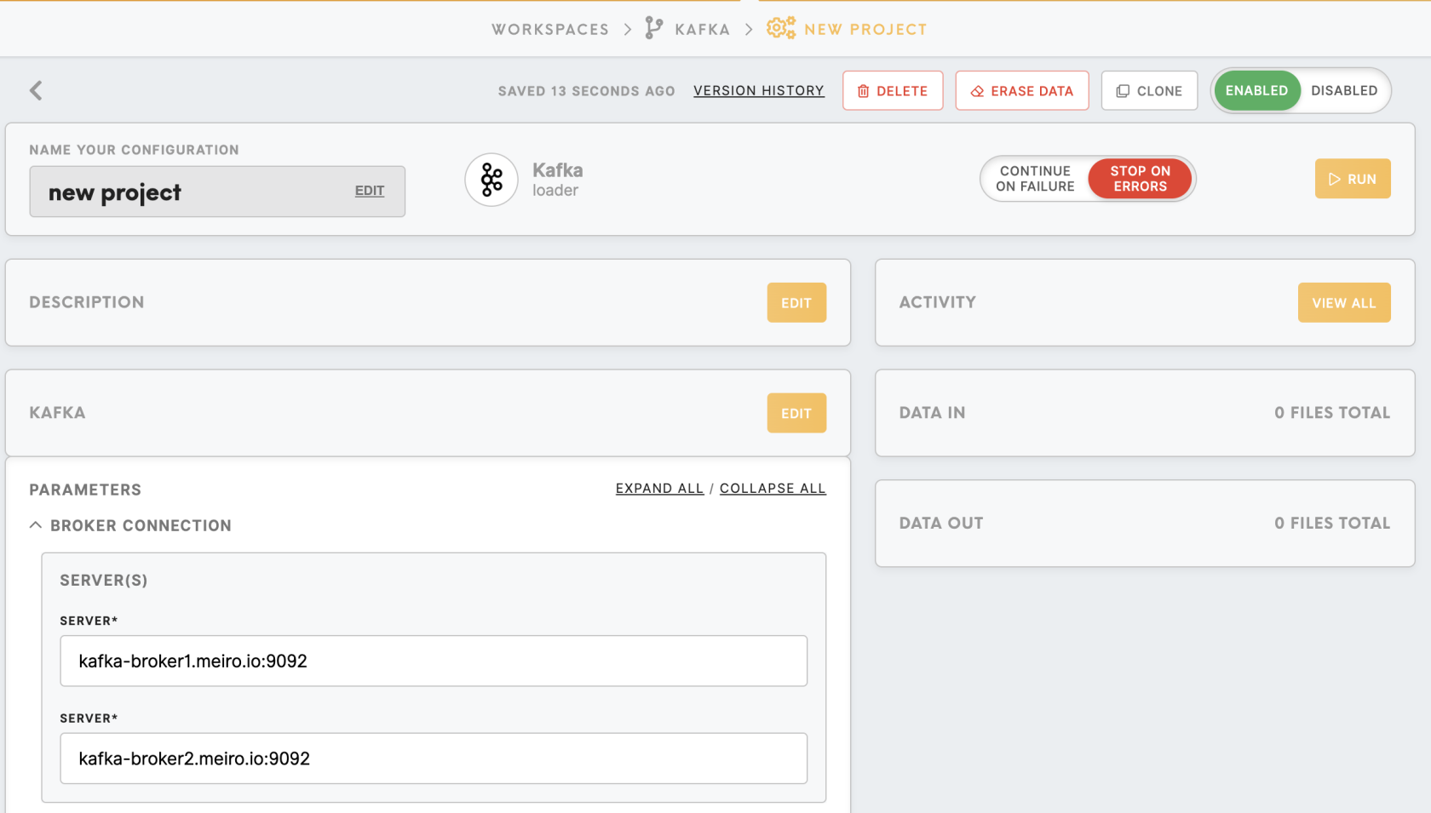Image resolution: width=1431 pixels, height=813 pixels.
Task: Open the Data Out panel
Action: pos(1145,524)
